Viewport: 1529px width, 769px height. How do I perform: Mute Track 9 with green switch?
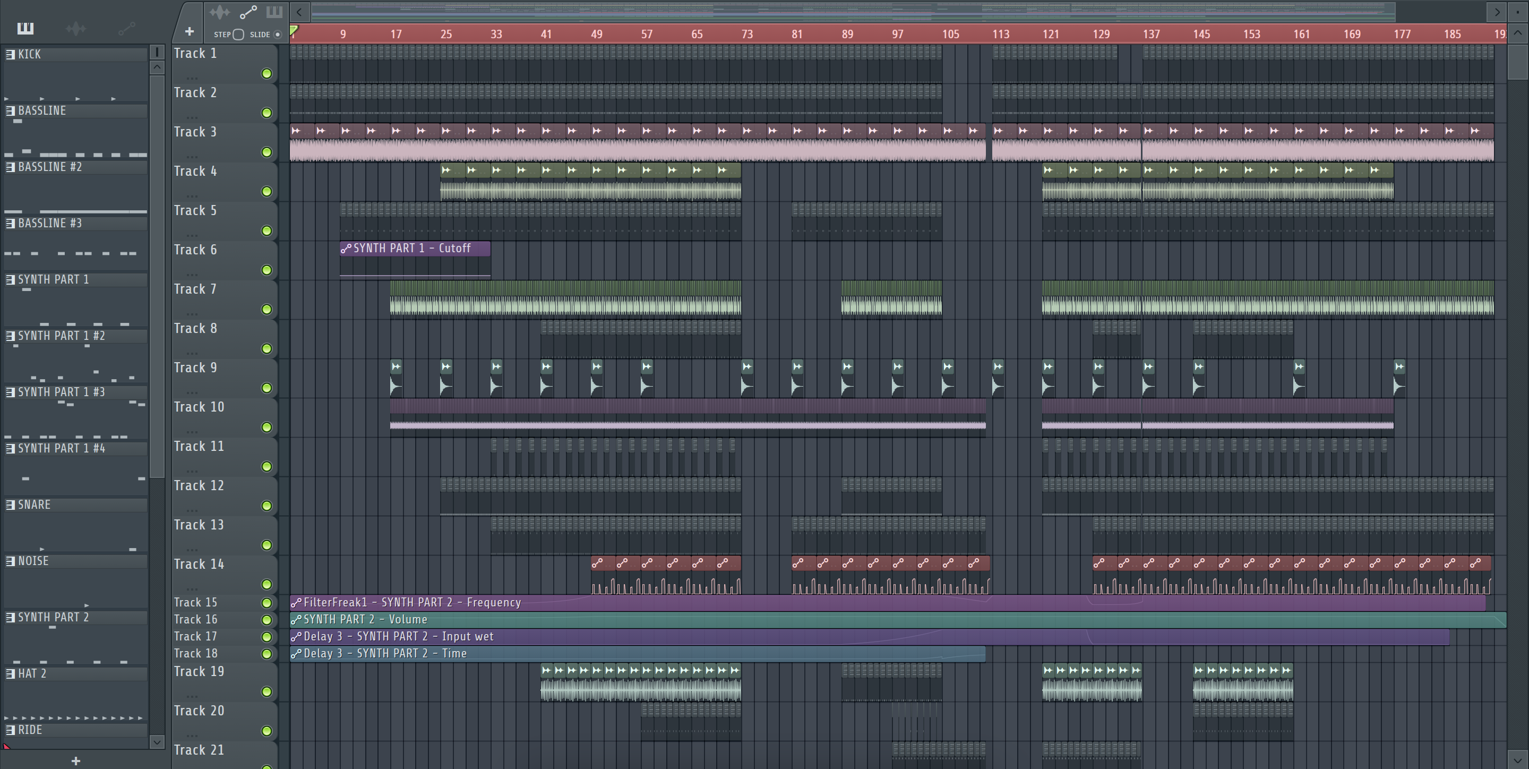(x=267, y=388)
